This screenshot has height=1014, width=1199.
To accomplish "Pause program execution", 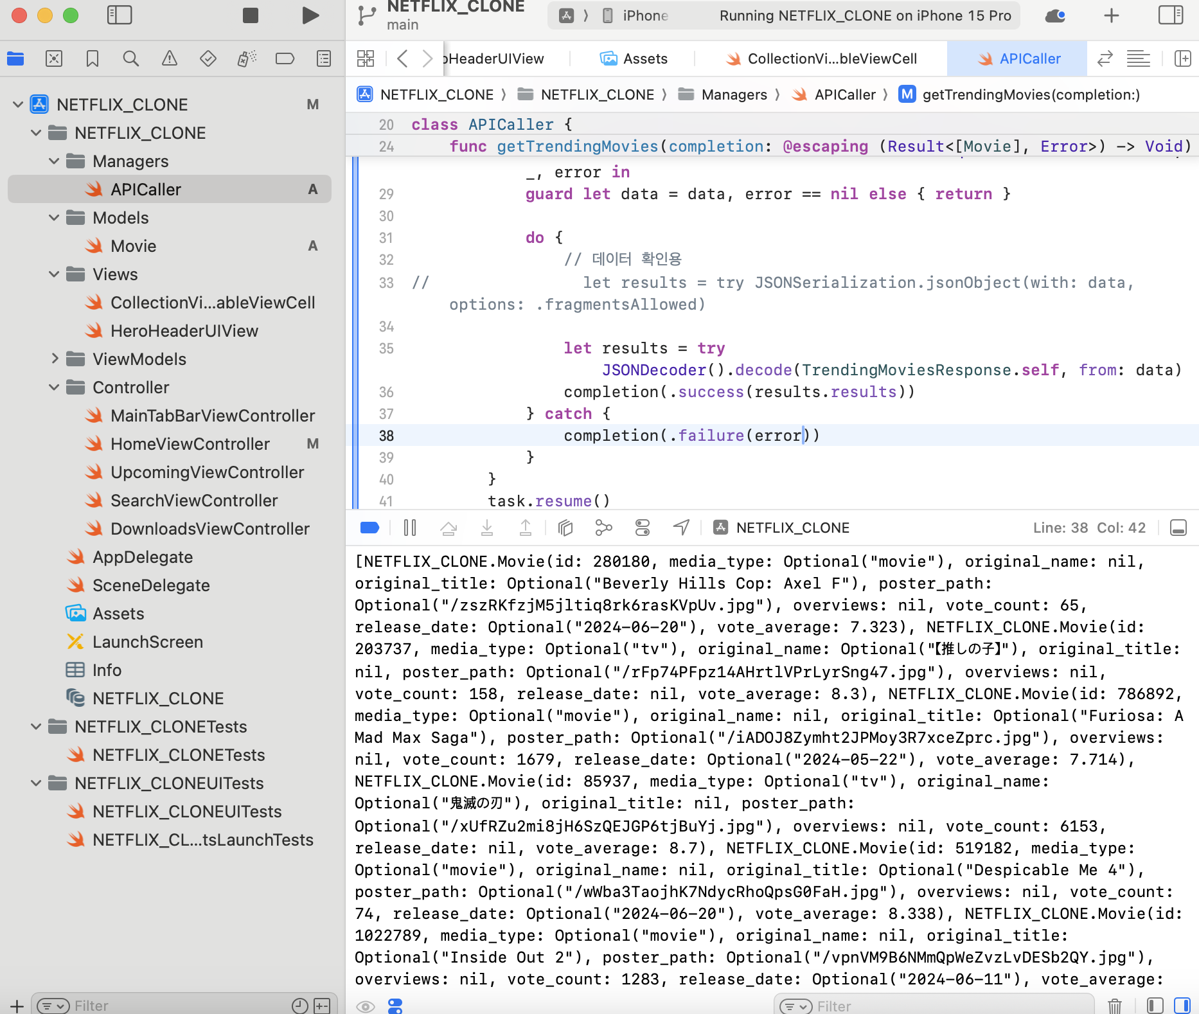I will 410,528.
